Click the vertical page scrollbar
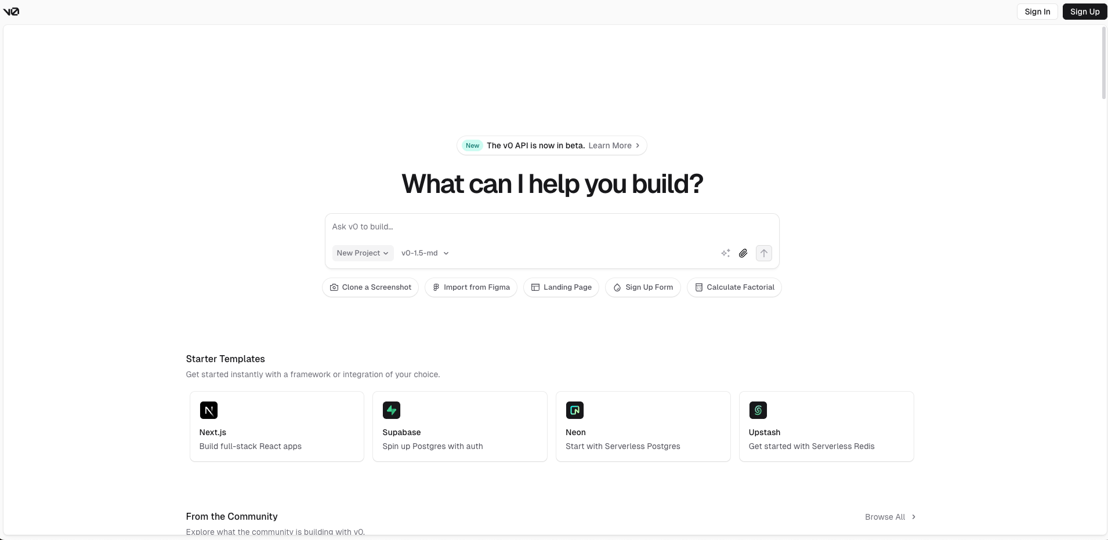 (x=1104, y=63)
